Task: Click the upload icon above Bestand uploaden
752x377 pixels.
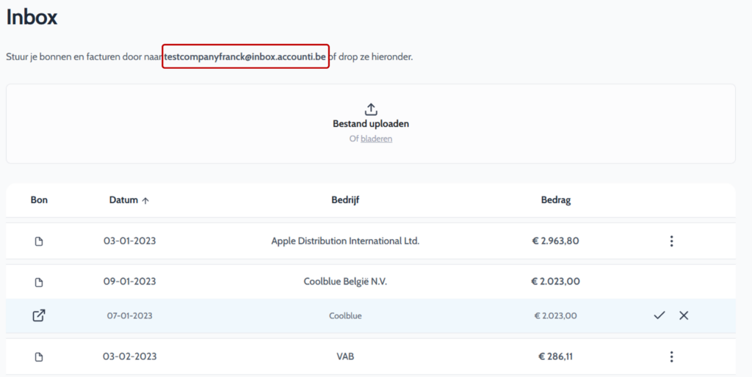Action: 371,109
